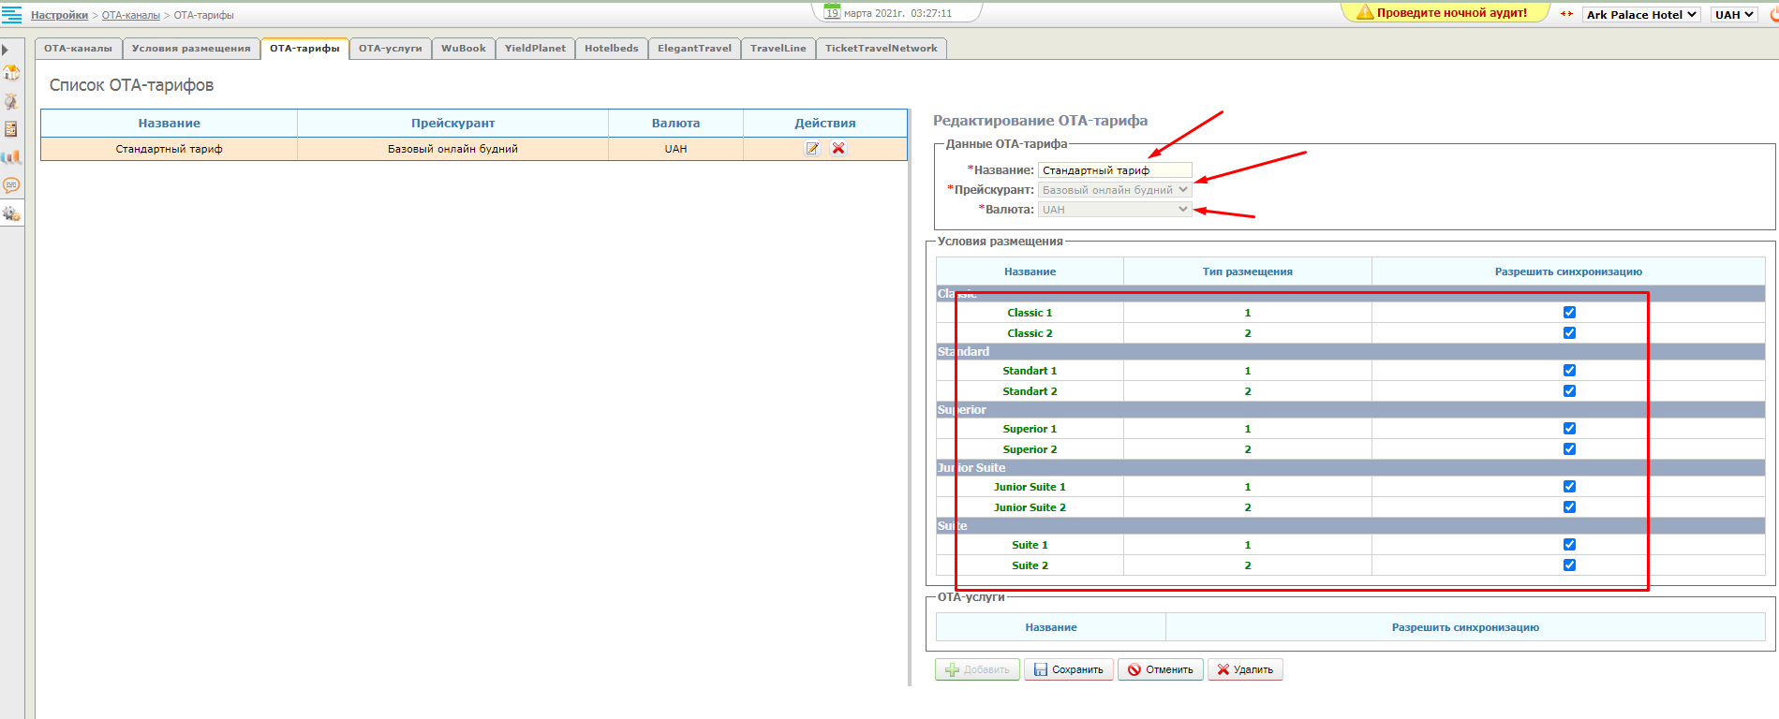Click the edit pencil icon for Стандартный тариф
Viewport: 1779px width, 719px height.
(812, 149)
